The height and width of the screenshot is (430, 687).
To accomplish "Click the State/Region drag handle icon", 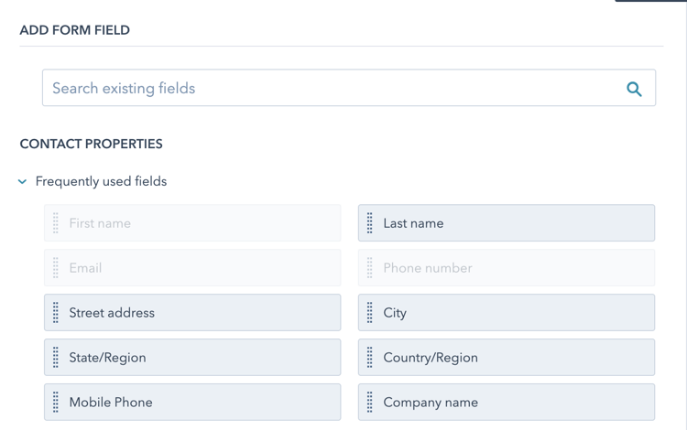I will click(x=56, y=358).
